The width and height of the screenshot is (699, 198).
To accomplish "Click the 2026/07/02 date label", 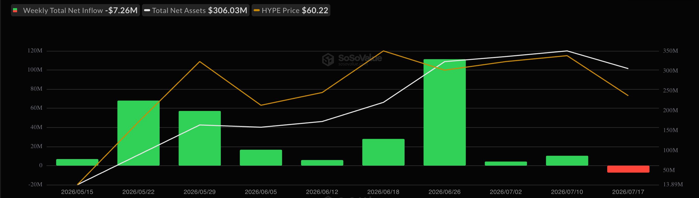I will (x=506, y=192).
